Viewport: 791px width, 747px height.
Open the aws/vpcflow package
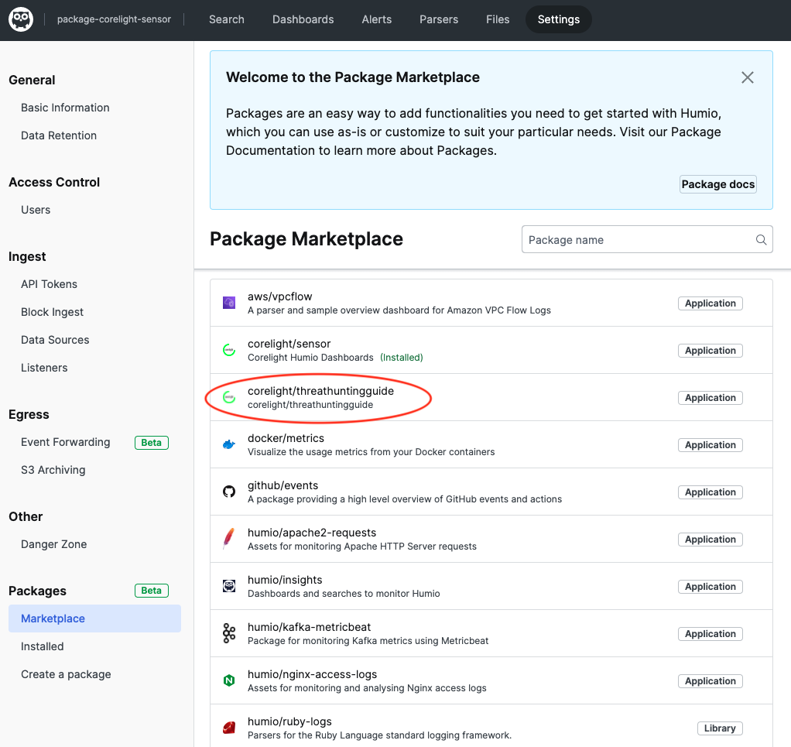tap(491, 303)
